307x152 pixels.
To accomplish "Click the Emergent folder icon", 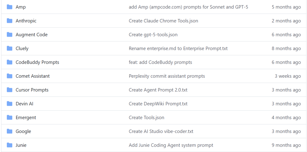I will pyautogui.click(x=10, y=117).
